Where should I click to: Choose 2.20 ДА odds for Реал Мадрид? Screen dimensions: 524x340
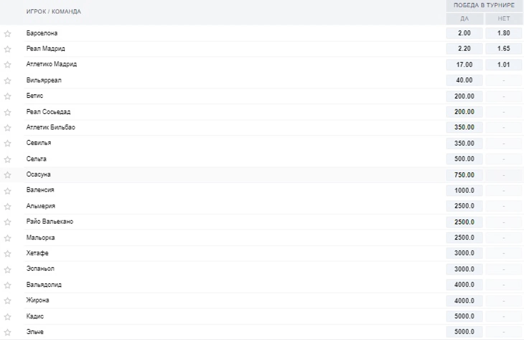464,48
